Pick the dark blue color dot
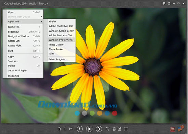188x134 pixels. coord(107,113)
